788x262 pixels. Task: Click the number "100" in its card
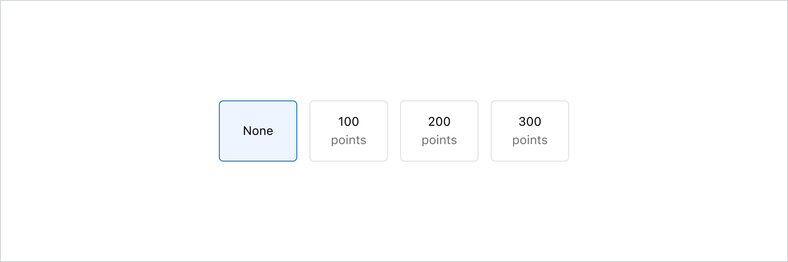coord(348,121)
